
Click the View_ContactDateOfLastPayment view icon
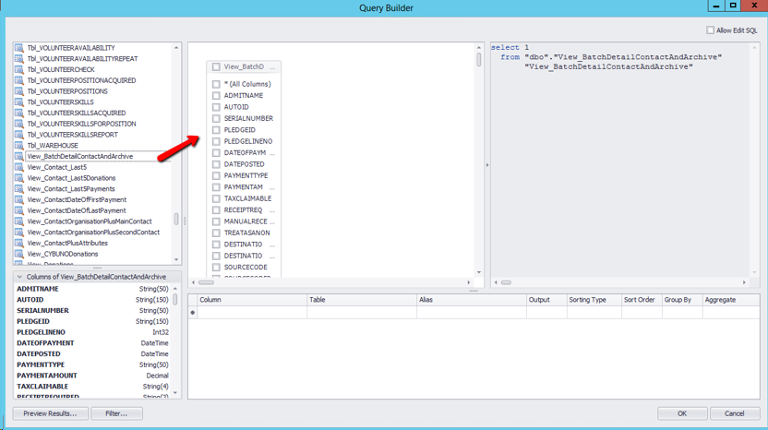coord(19,210)
